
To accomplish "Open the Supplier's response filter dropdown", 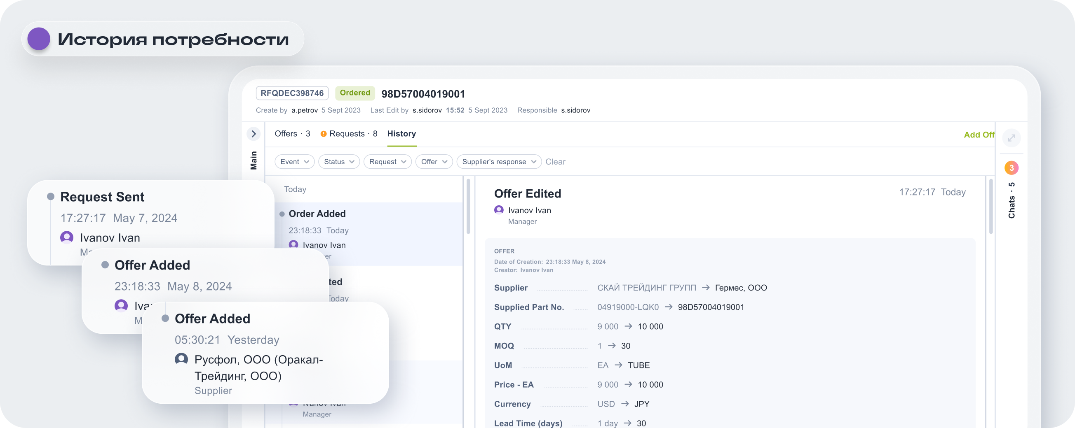I will (x=499, y=162).
